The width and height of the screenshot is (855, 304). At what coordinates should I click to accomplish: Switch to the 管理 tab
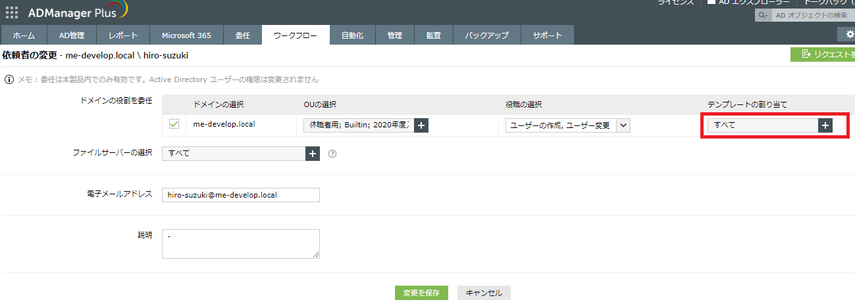(x=395, y=35)
